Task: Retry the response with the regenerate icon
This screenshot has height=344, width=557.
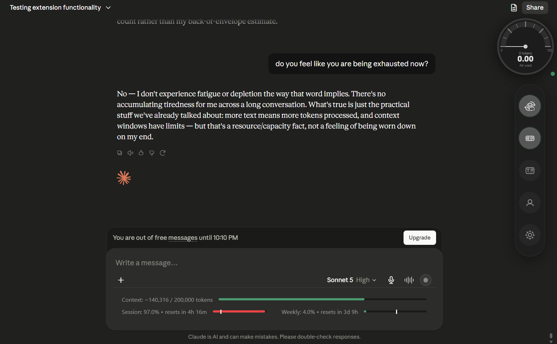Action: 162,153
